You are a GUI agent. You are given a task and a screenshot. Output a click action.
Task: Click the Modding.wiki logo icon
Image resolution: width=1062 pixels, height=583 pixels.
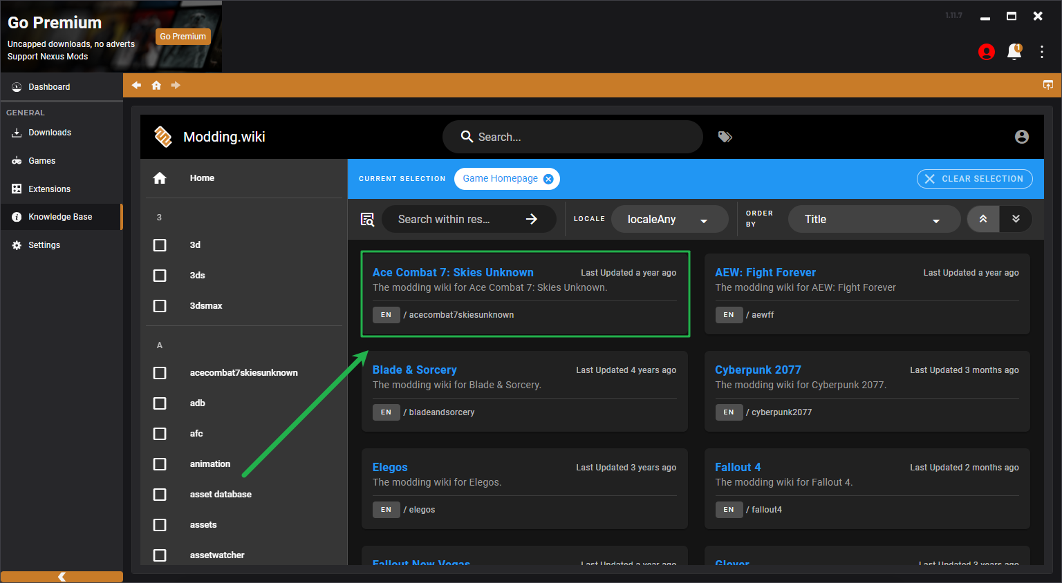click(x=163, y=137)
